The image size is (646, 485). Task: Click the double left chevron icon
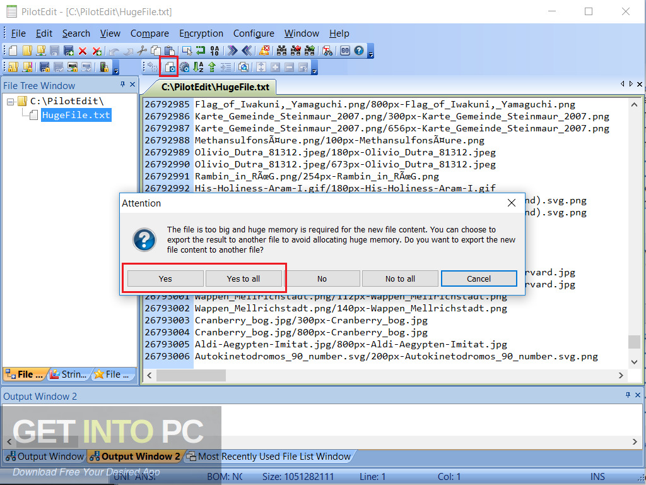[247, 51]
